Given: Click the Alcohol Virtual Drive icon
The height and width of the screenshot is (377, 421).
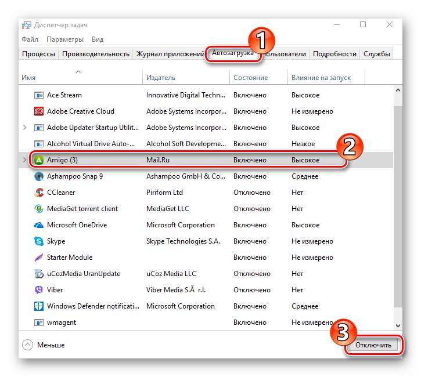Looking at the screenshot, I should (x=39, y=144).
